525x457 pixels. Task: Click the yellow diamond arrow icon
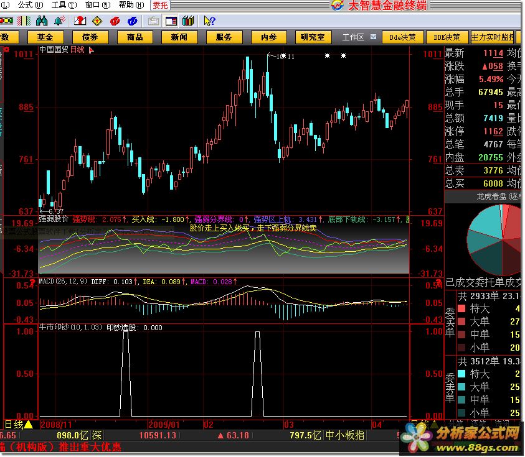point(97,21)
